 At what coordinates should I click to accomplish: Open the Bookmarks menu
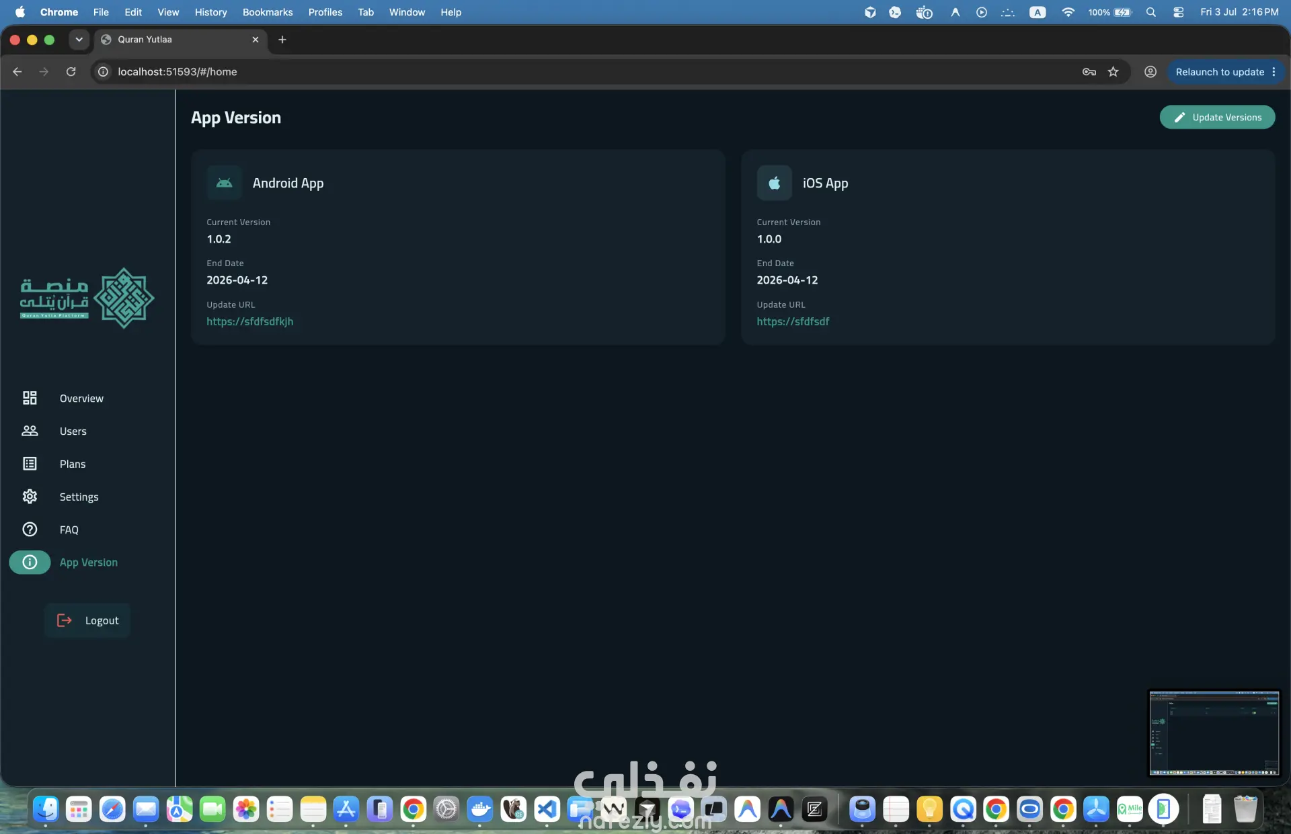[268, 12]
